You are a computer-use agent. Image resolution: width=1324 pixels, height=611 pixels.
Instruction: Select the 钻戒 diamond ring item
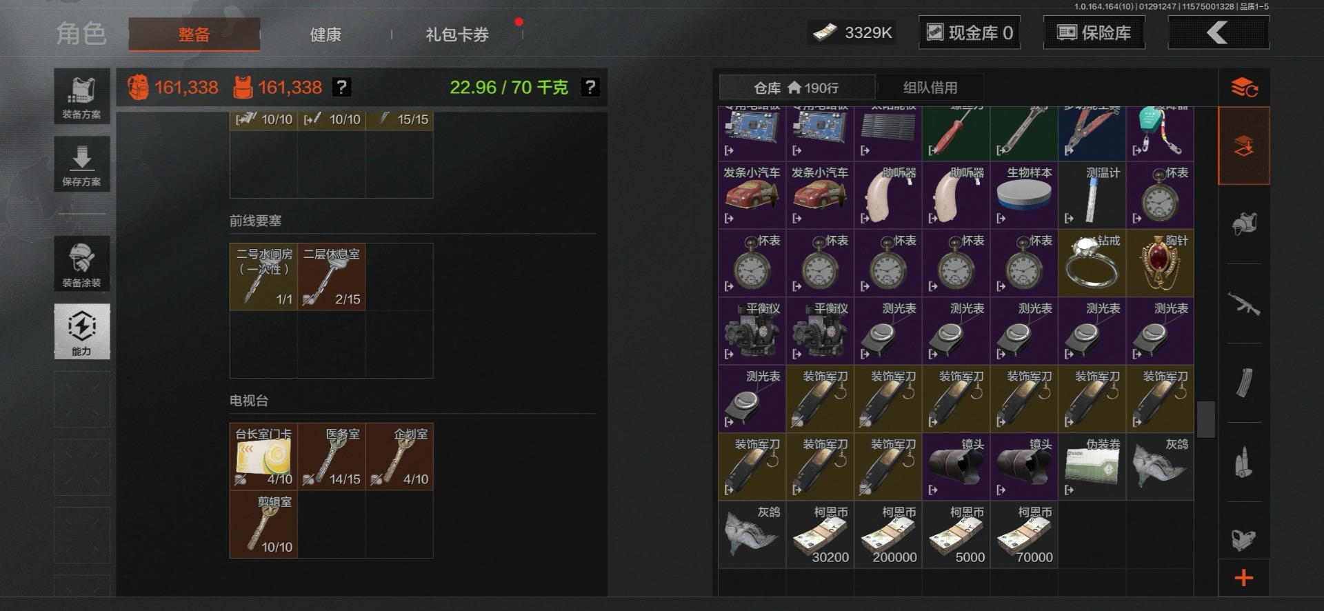1092,263
